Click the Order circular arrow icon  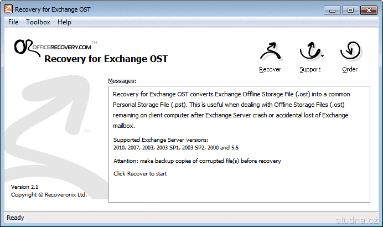[x=350, y=50]
